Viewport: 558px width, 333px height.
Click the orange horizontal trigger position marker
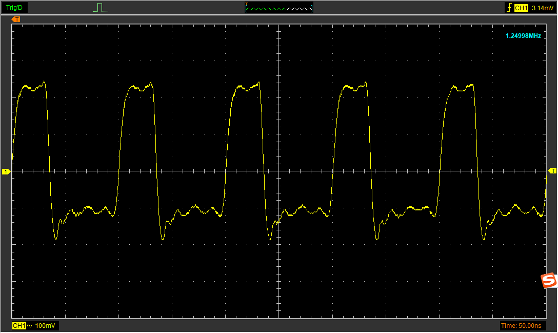pyautogui.click(x=16, y=19)
